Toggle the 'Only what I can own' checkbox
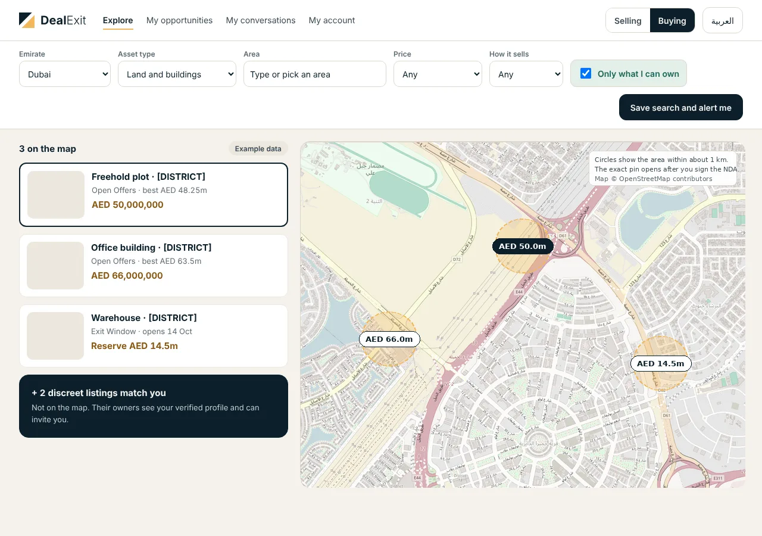 click(x=586, y=73)
